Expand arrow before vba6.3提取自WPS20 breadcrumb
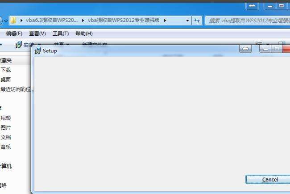290x194 pixels. pyautogui.click(x=21, y=21)
